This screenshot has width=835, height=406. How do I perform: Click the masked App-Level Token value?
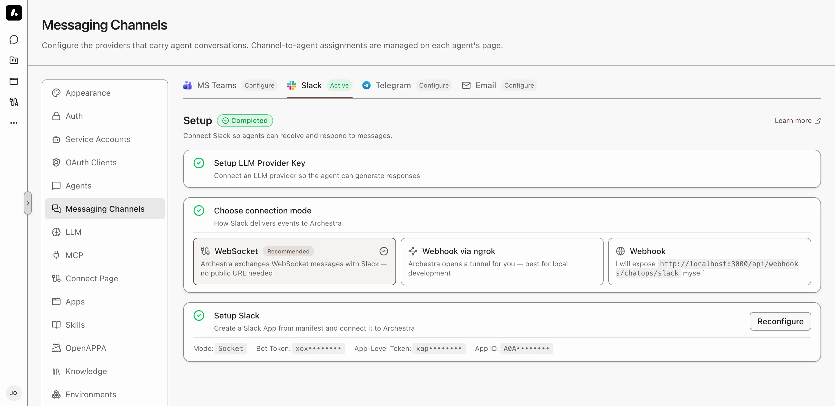pyautogui.click(x=439, y=349)
